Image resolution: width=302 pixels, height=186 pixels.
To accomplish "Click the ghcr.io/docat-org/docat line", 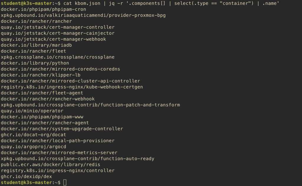I will (33, 135).
